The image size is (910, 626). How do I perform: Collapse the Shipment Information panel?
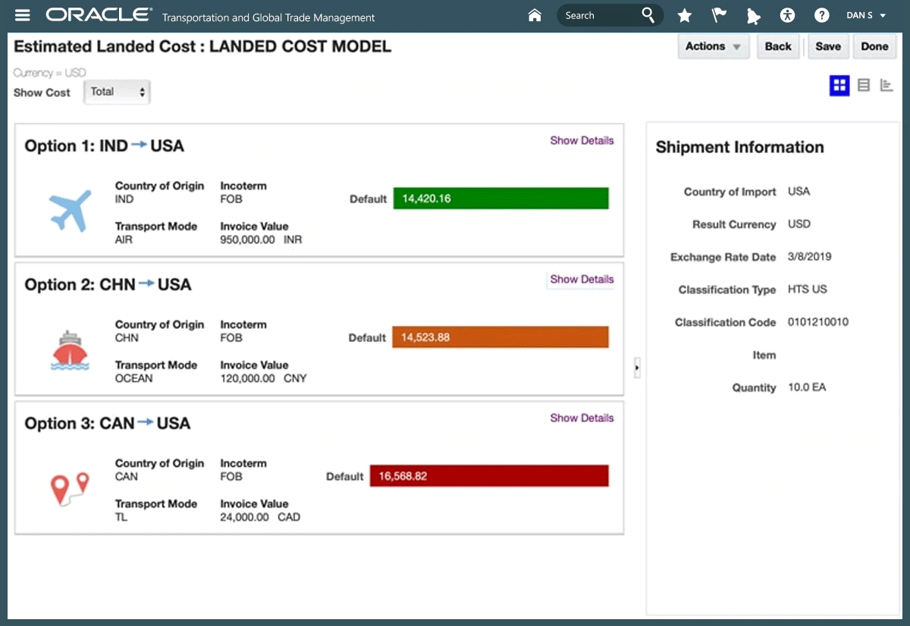(637, 368)
